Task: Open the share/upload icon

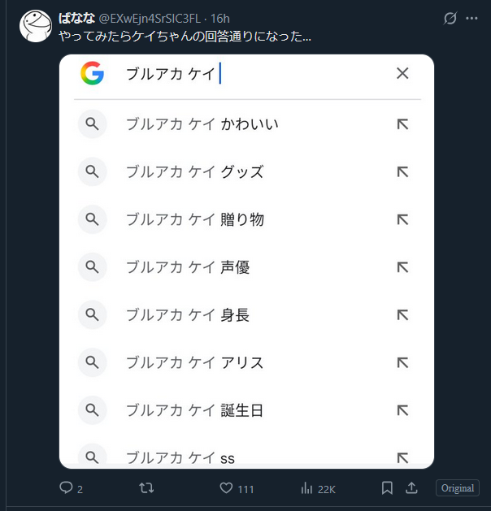Action: pos(411,488)
